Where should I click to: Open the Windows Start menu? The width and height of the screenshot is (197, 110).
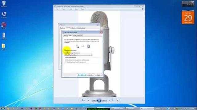point(2,108)
